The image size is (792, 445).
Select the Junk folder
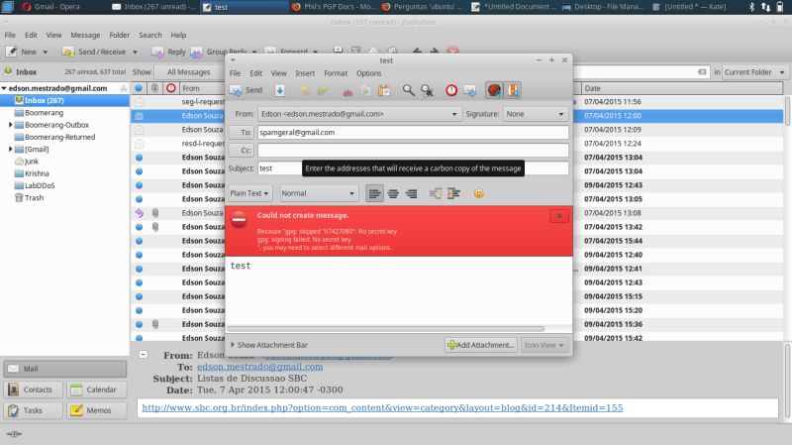tap(32, 162)
